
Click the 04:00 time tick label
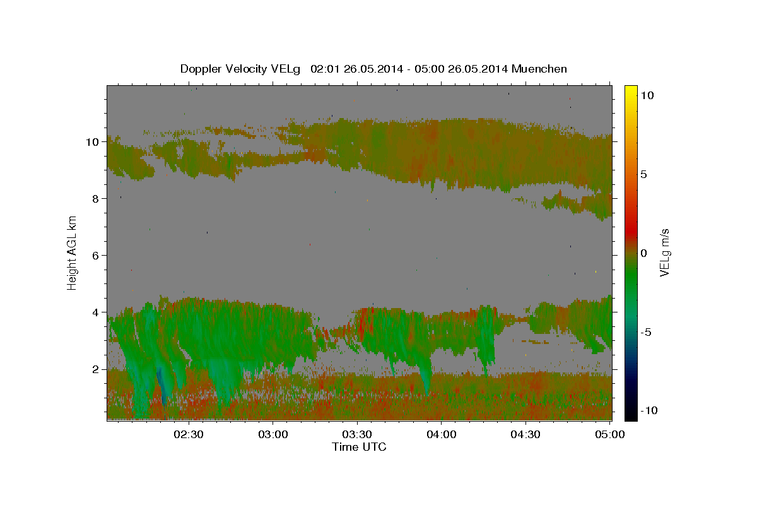442,435
